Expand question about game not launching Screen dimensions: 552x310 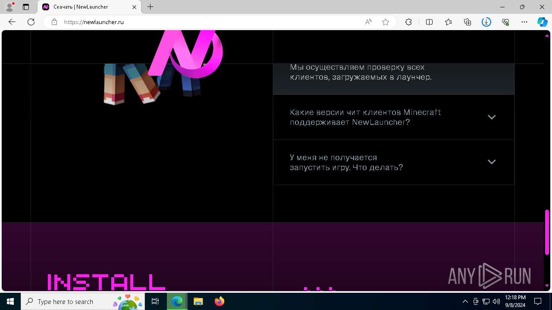[492, 162]
